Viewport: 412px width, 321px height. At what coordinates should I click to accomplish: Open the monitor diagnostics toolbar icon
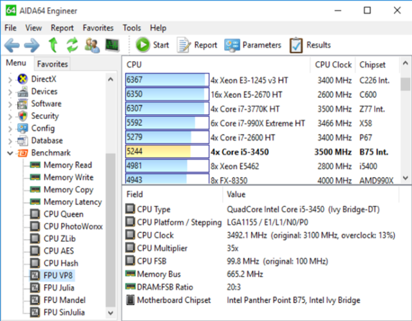113,45
